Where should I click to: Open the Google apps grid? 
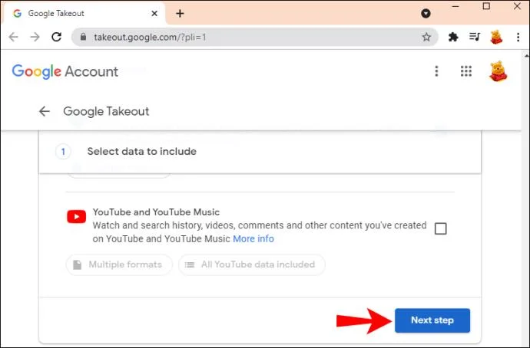[466, 71]
